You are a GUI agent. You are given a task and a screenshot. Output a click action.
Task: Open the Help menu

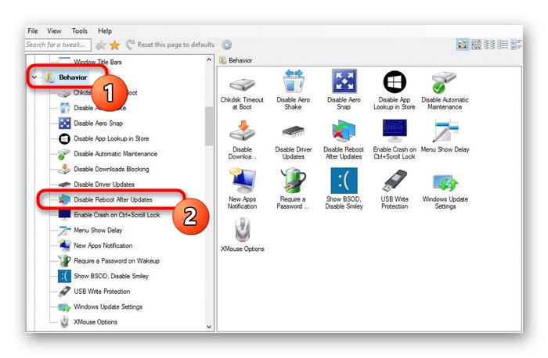[105, 31]
